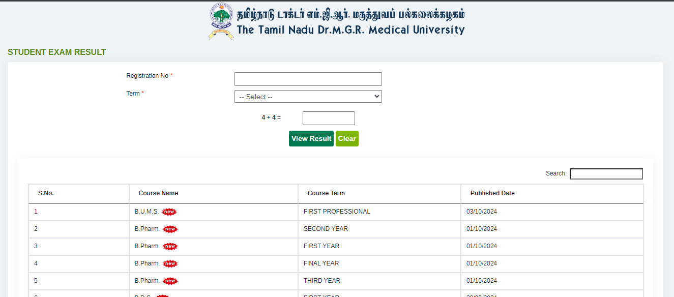The image size is (674, 297).
Task: Click the new icon for B.Pharm FIRST YEAR
Action: click(170, 246)
